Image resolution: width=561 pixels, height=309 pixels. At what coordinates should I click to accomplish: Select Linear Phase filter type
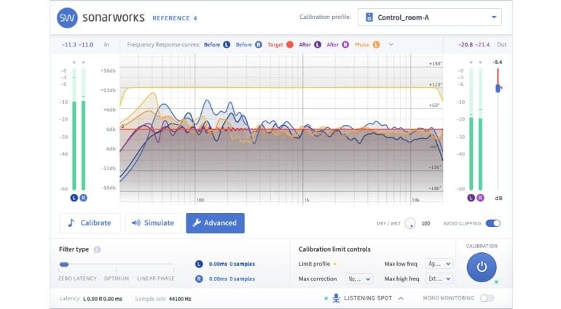click(156, 278)
